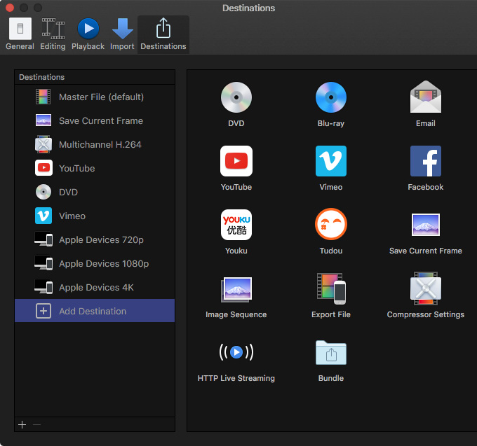Viewport: 477px width, 446px height.
Task: Click the HTTP Live Streaming icon
Action: click(236, 352)
